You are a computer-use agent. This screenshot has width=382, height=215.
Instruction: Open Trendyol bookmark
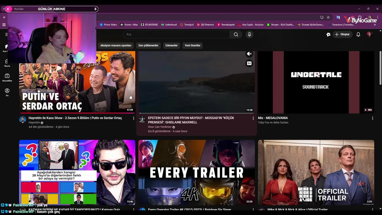point(187,25)
